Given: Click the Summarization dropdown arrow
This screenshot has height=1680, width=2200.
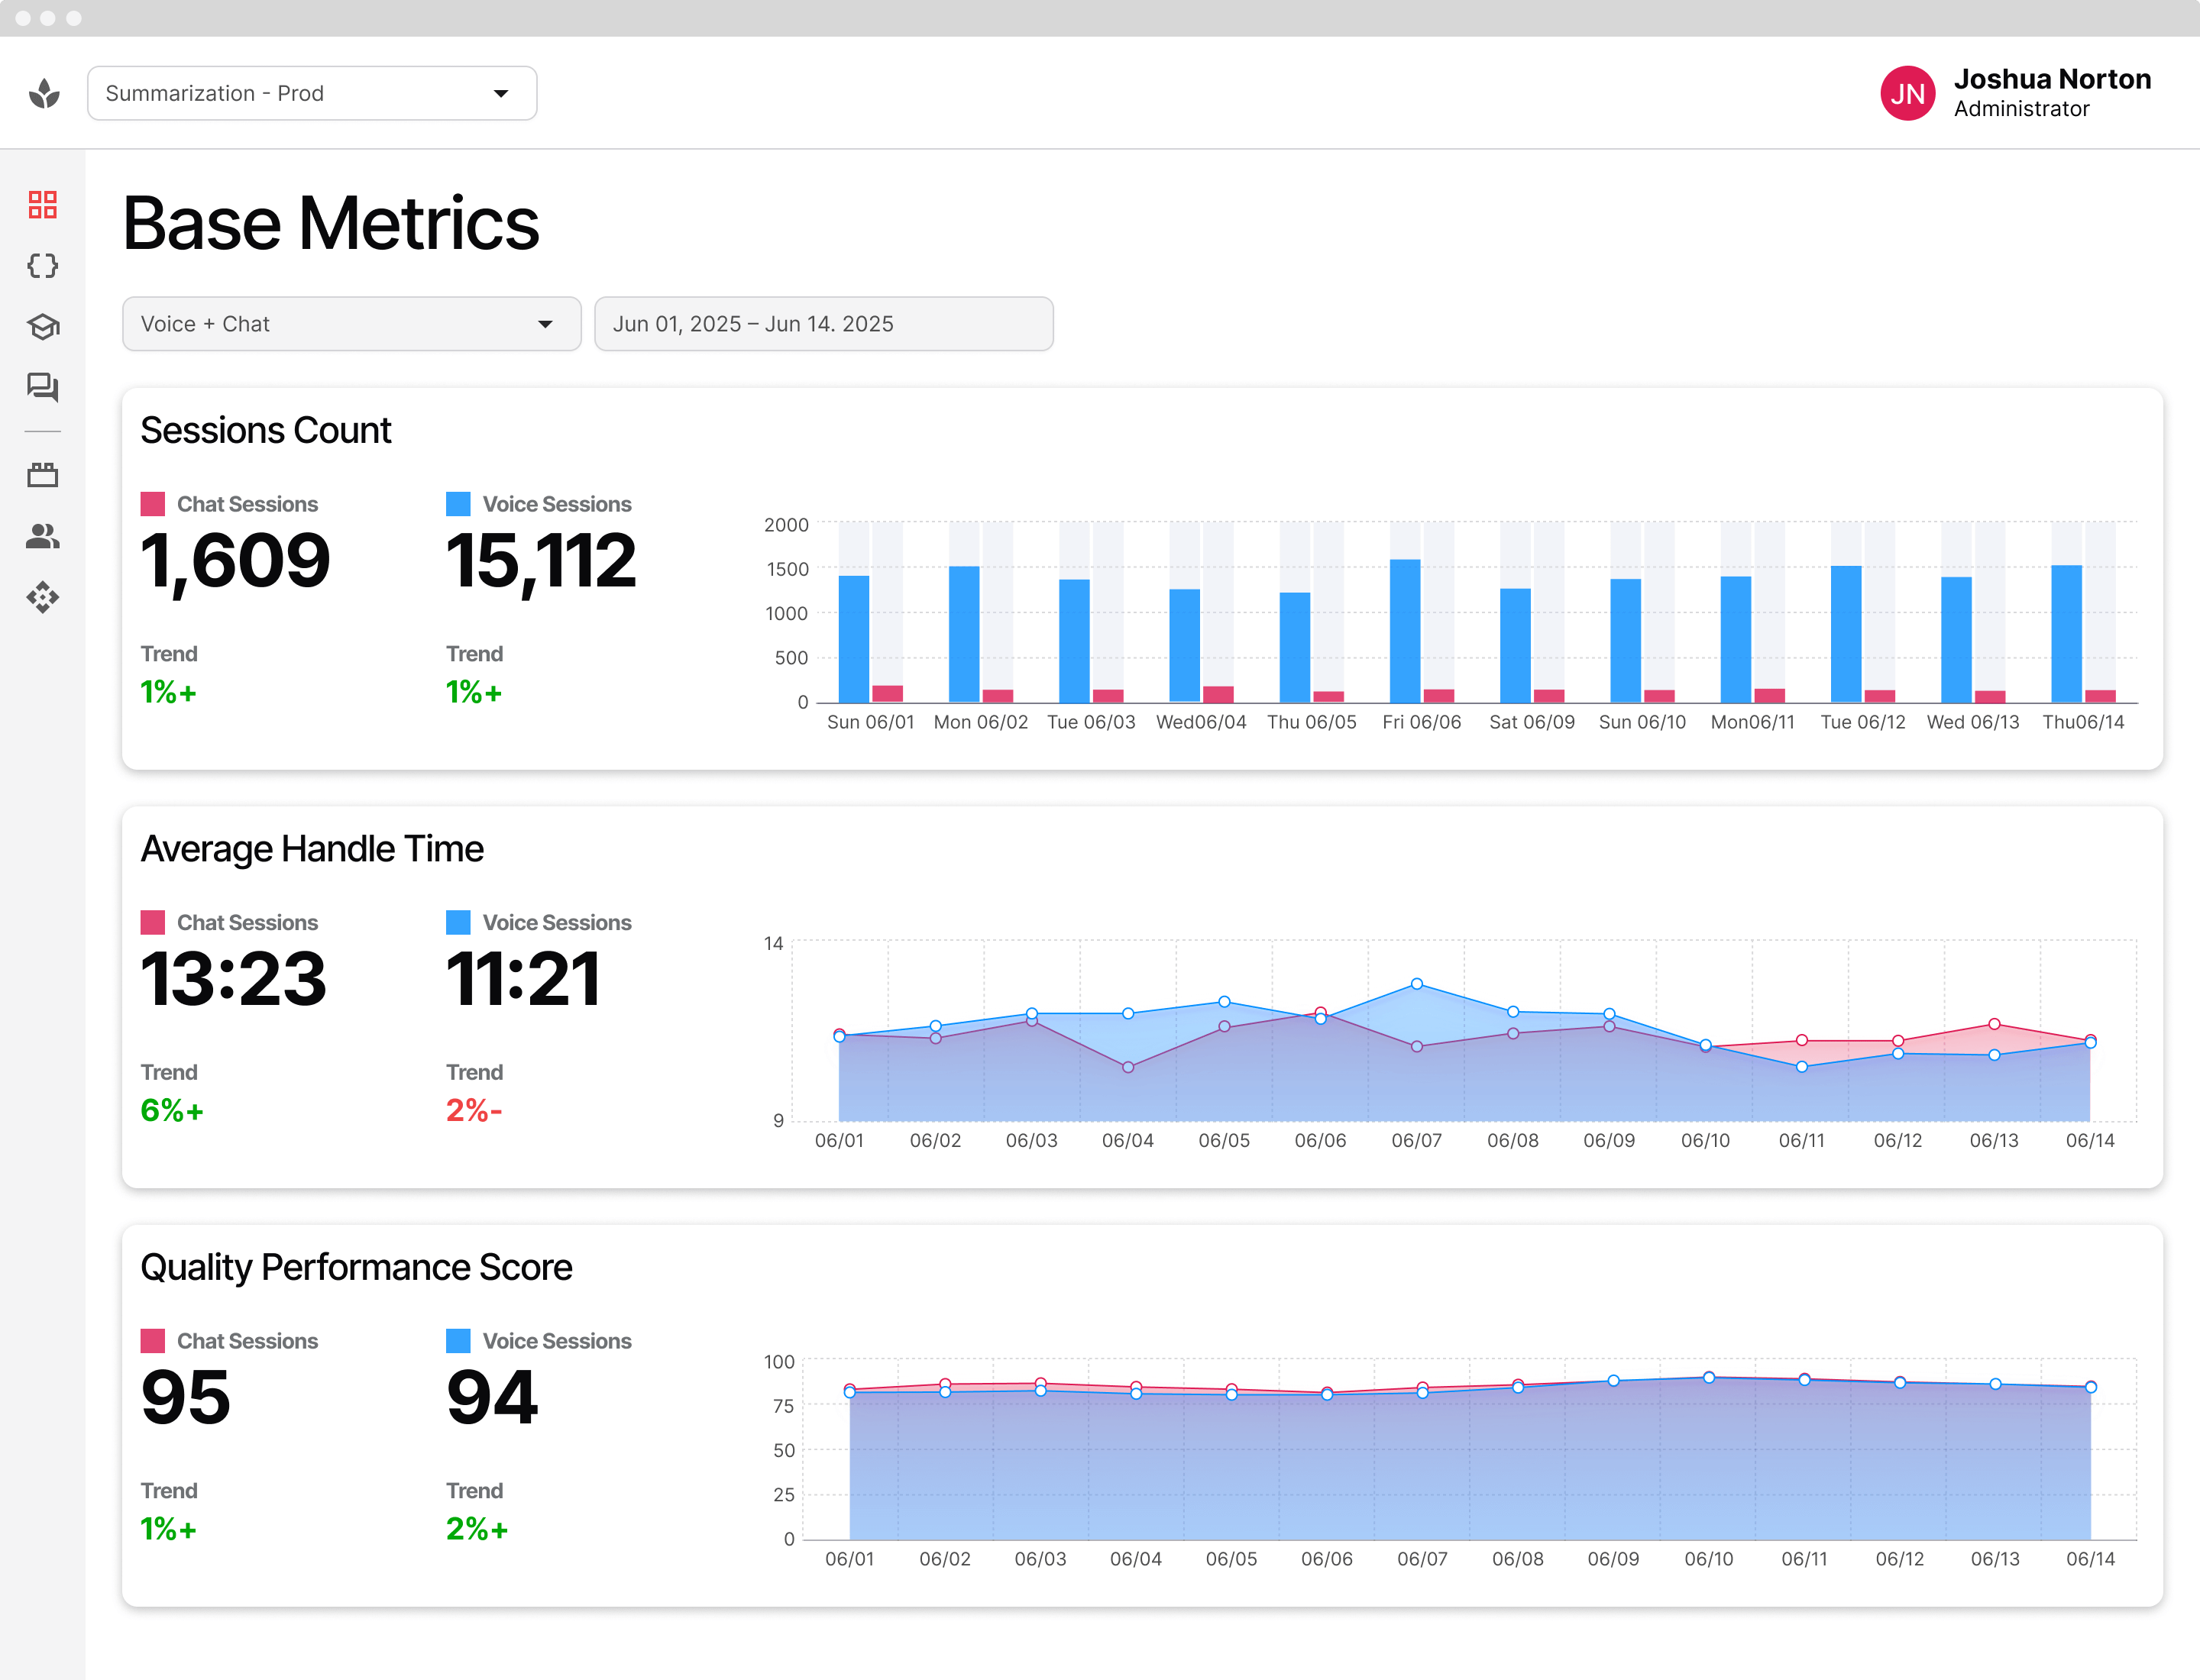Looking at the screenshot, I should coord(501,94).
